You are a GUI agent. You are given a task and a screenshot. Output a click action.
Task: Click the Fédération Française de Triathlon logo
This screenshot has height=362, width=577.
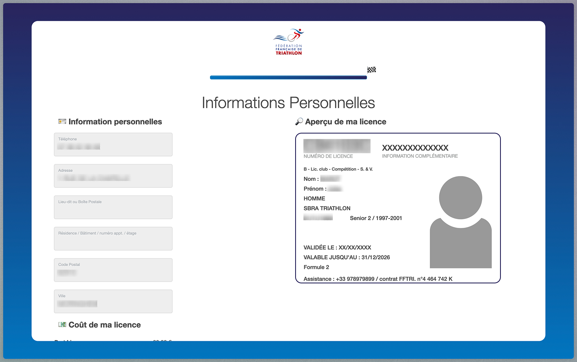pos(288,42)
